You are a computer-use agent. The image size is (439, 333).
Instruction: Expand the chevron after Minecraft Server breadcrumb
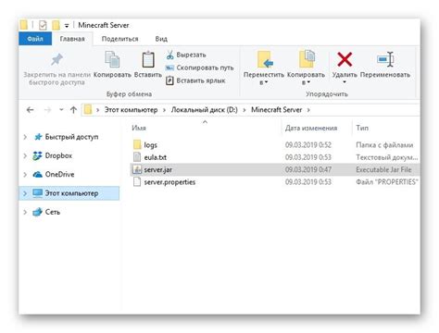(308, 110)
